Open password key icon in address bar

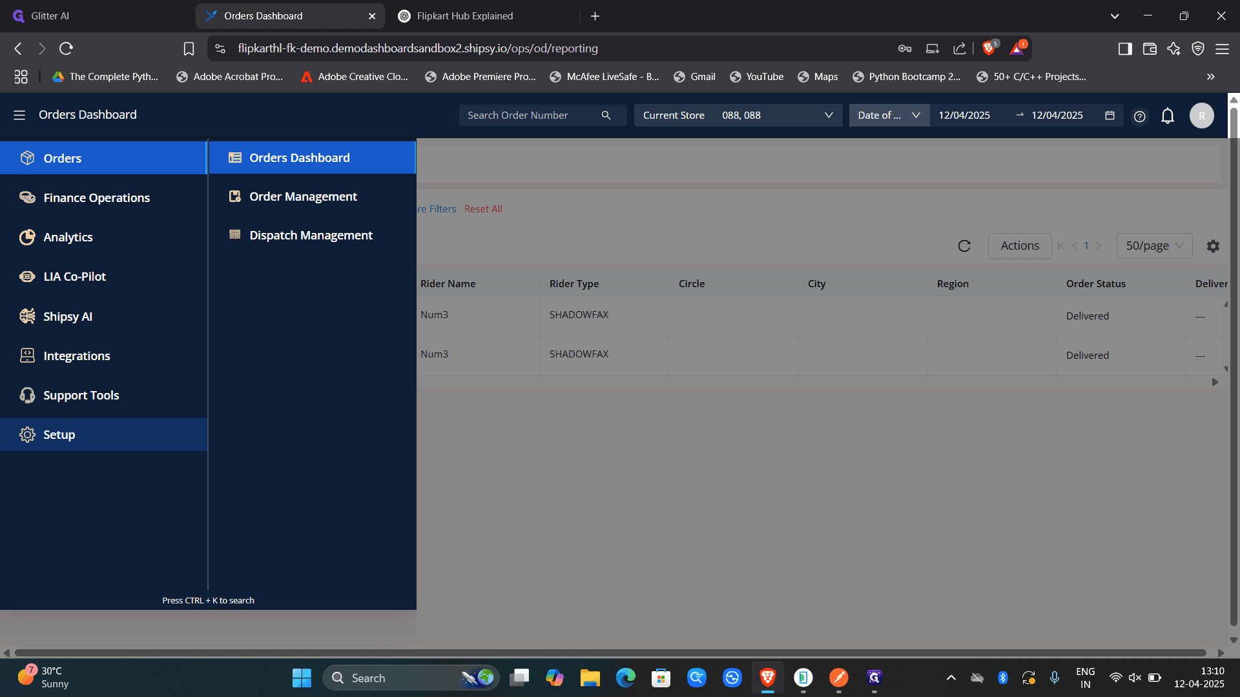coord(905,48)
